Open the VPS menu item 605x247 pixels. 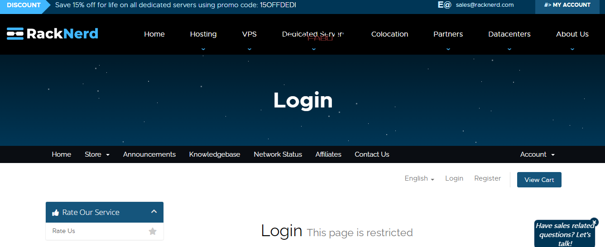(249, 34)
